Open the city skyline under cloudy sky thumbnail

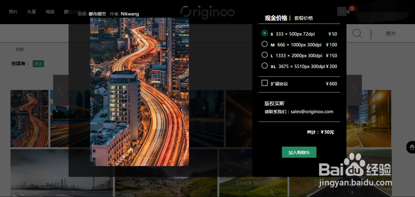tap(62, 173)
